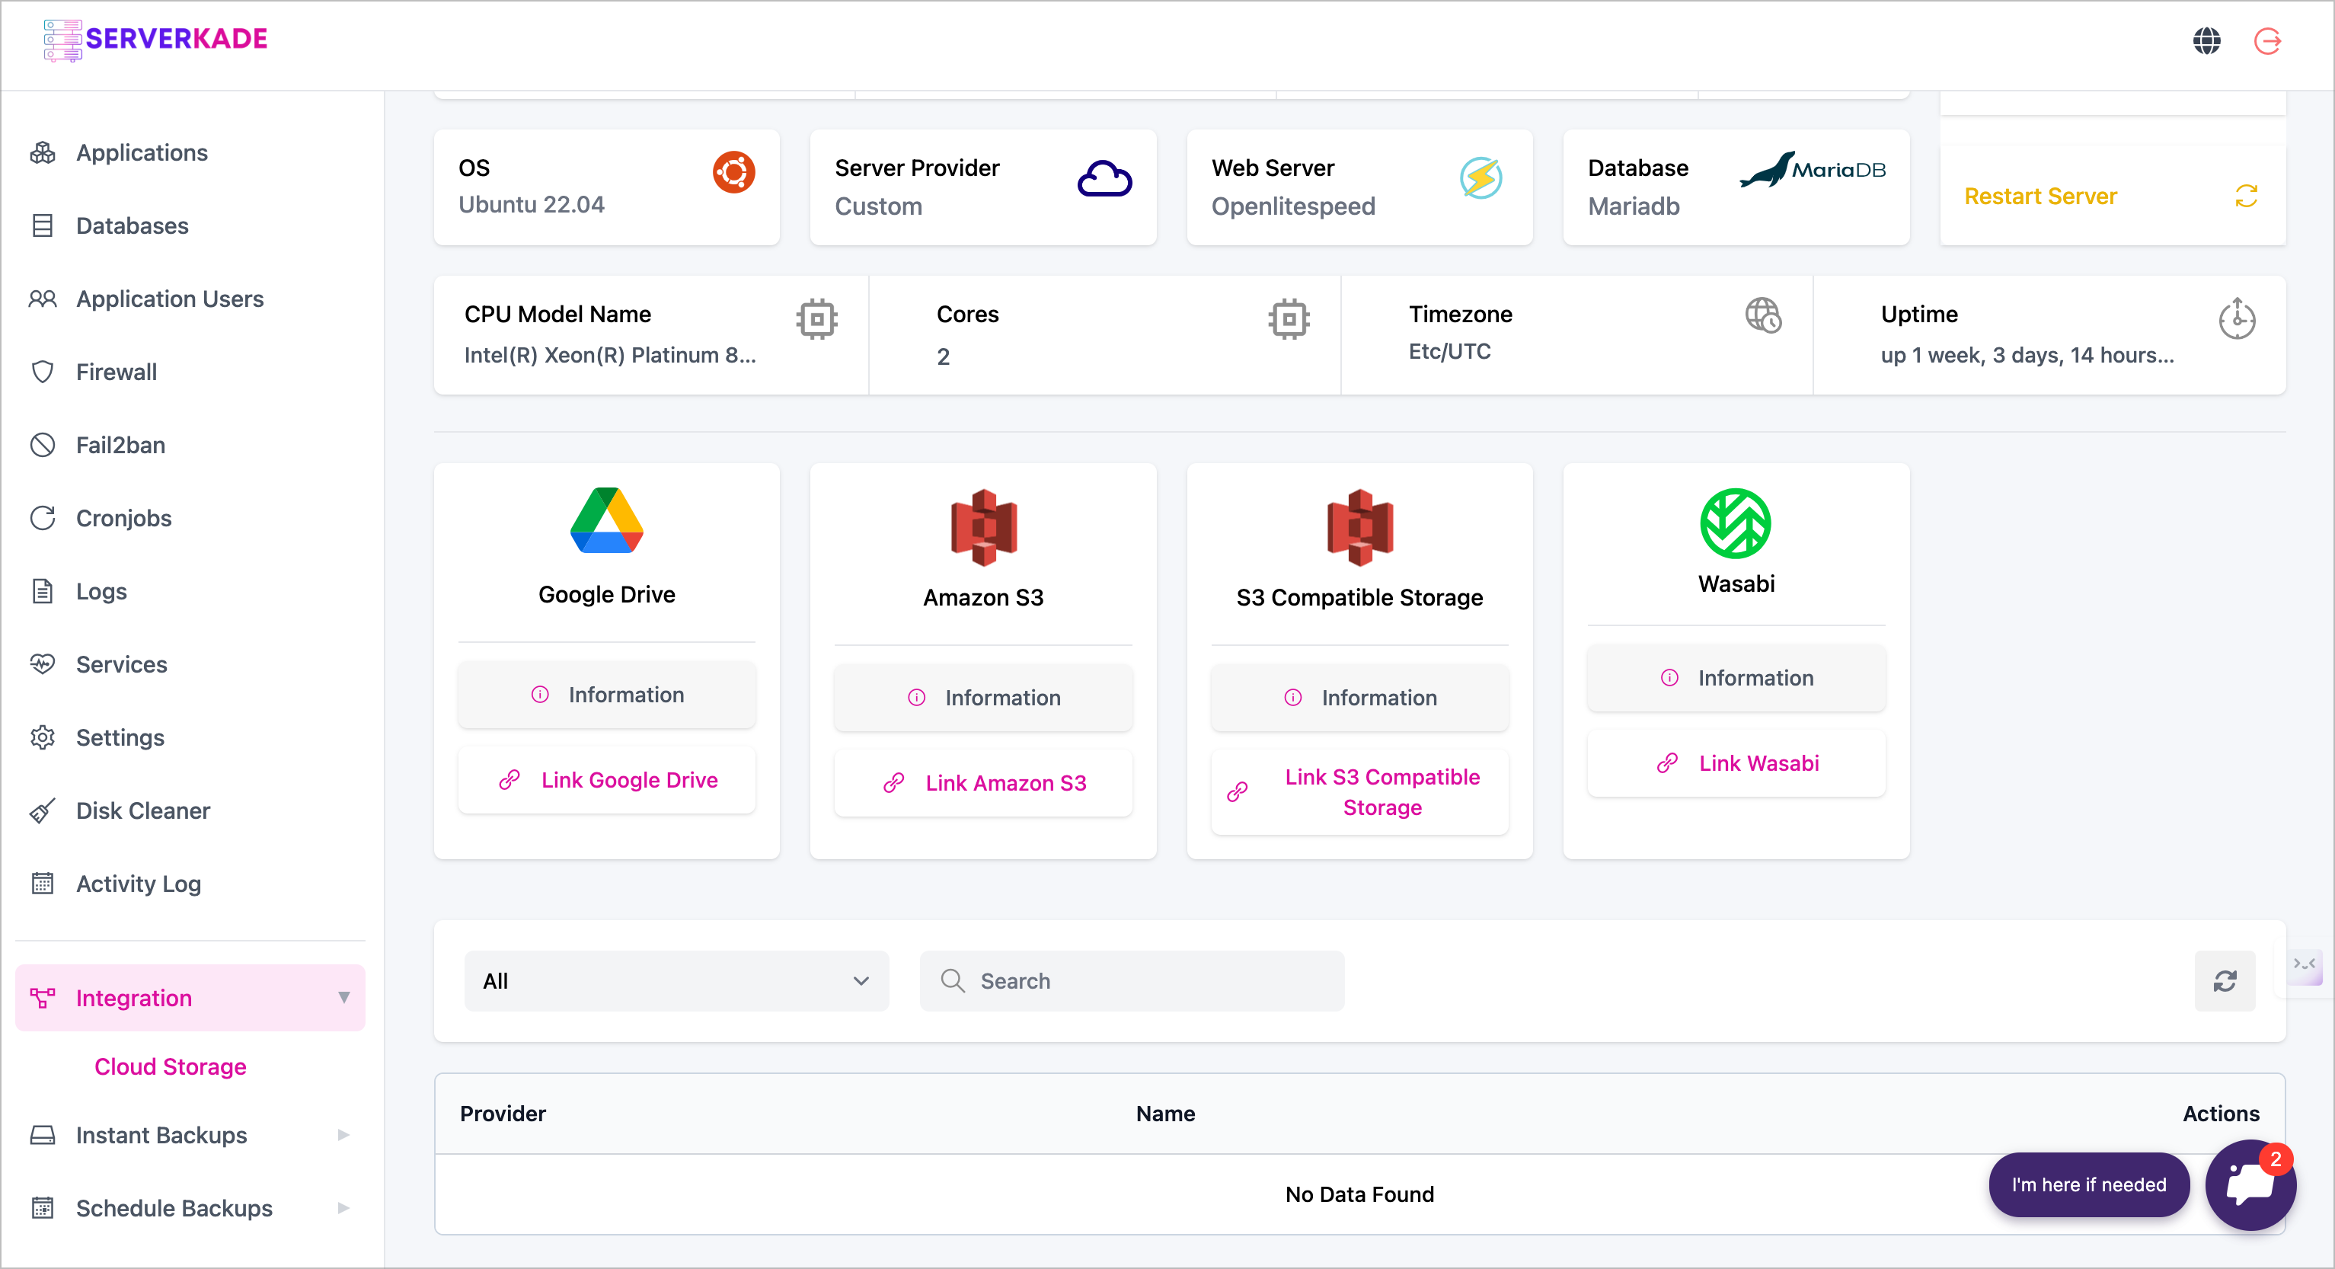Click the Services heartbeat icon

click(x=43, y=664)
